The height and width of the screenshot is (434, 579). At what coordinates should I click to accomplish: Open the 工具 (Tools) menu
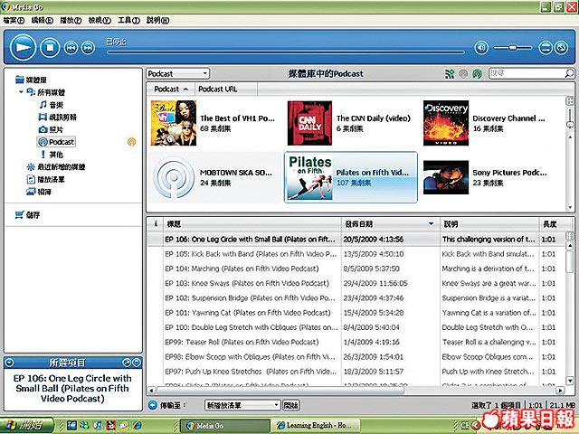128,20
